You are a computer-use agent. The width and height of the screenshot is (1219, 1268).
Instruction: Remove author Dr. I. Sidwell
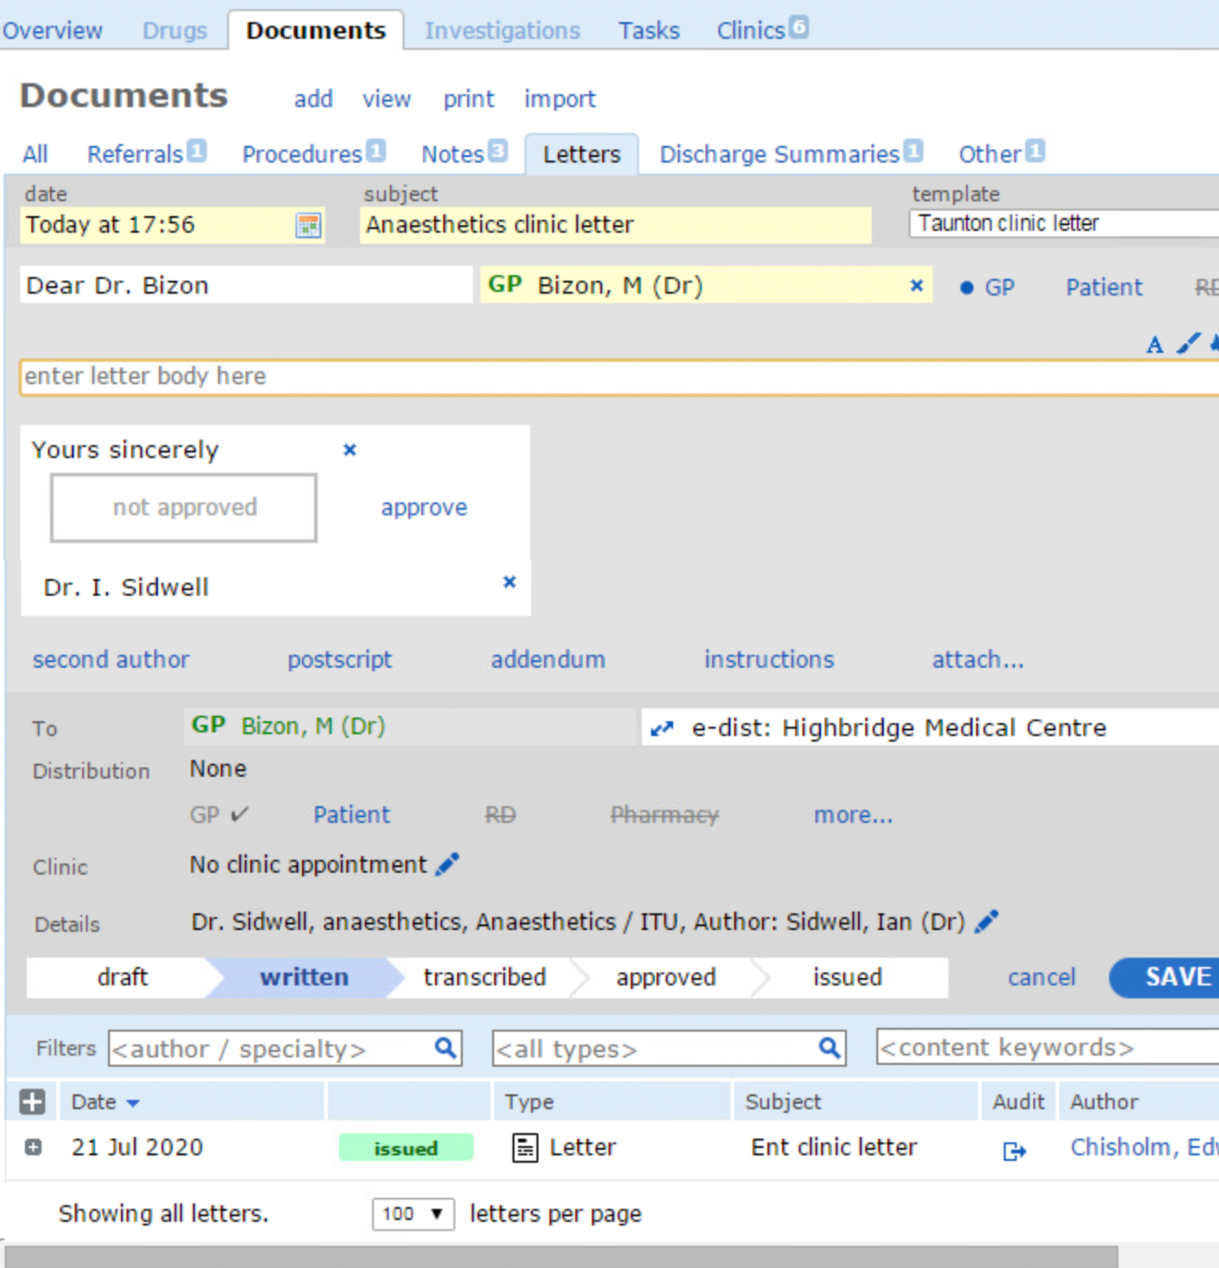coord(509,582)
